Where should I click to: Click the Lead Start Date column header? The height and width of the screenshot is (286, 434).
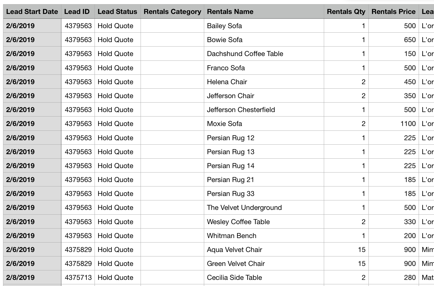32,12
